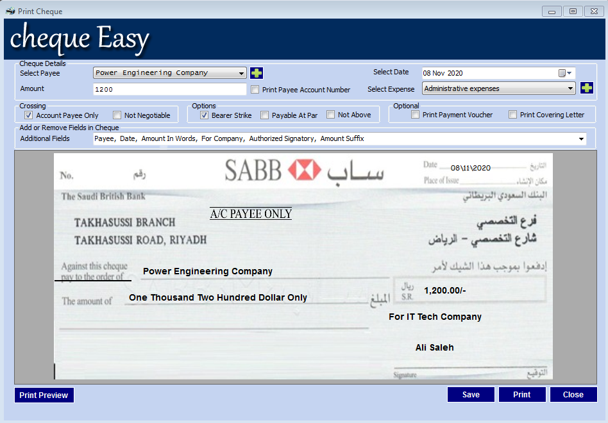Add a new expense type via green plus icon
Viewport: 608px width, 423px height.
point(587,88)
